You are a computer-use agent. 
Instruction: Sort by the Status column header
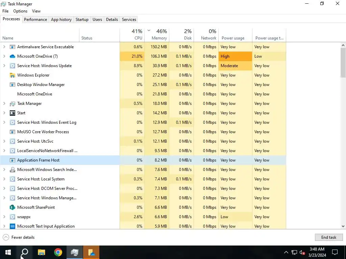(100, 35)
